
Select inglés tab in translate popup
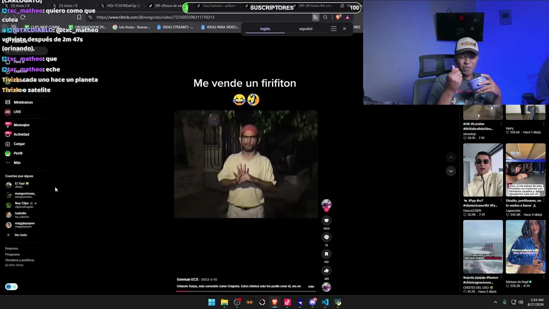click(265, 29)
